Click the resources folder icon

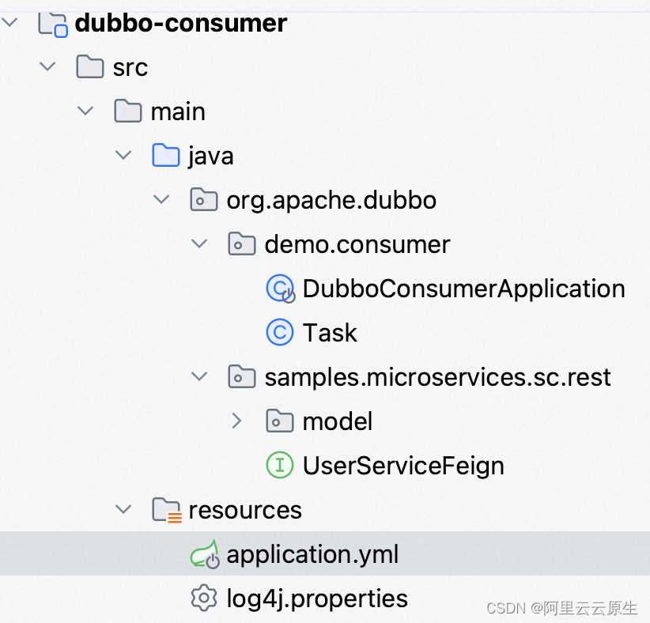click(x=167, y=510)
